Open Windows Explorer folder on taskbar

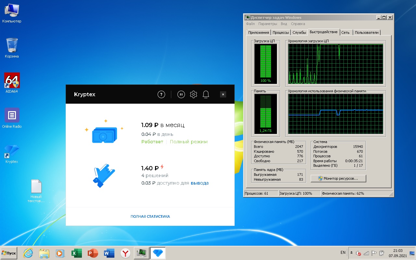(x=44, y=253)
